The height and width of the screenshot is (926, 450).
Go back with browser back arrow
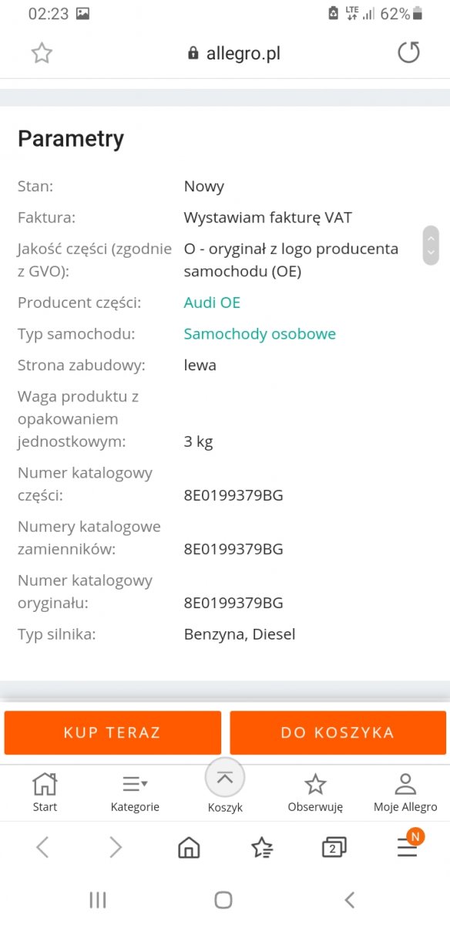[x=42, y=847]
